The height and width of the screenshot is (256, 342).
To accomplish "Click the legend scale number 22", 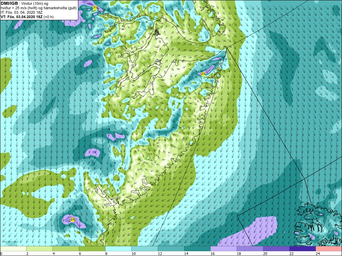I will click(292, 254).
